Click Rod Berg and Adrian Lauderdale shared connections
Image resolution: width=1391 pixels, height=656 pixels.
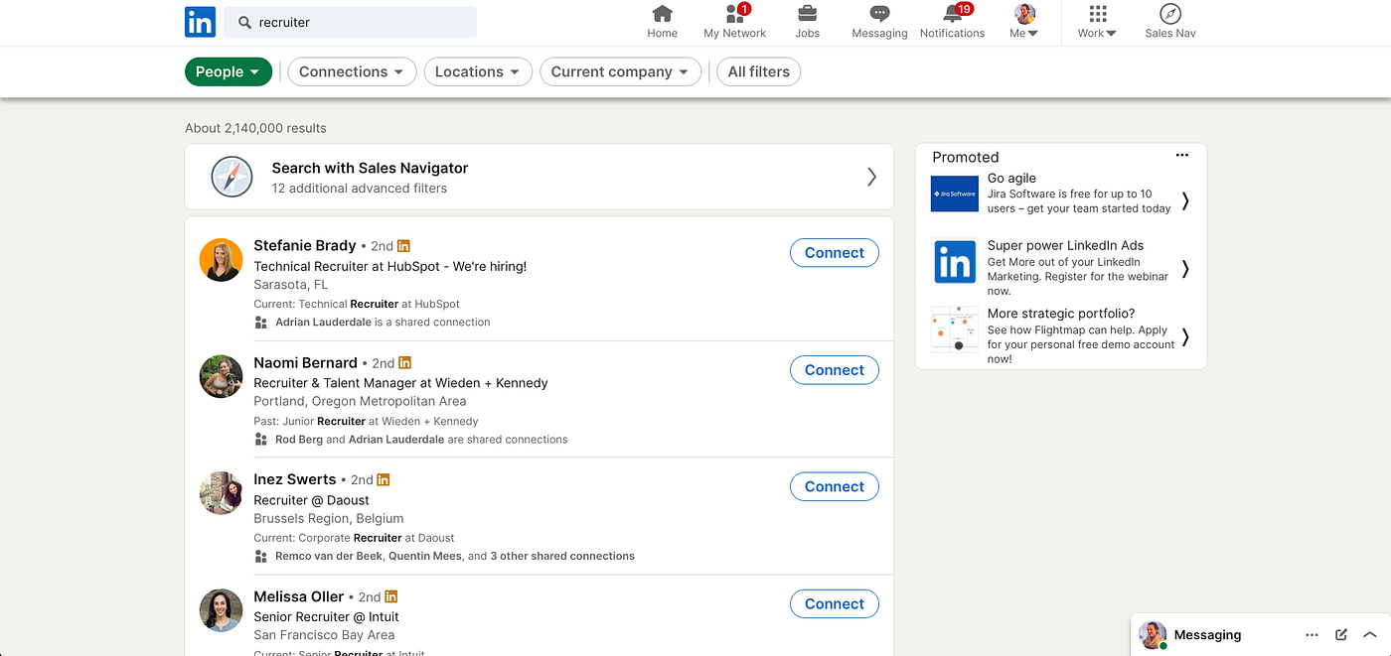click(x=421, y=440)
